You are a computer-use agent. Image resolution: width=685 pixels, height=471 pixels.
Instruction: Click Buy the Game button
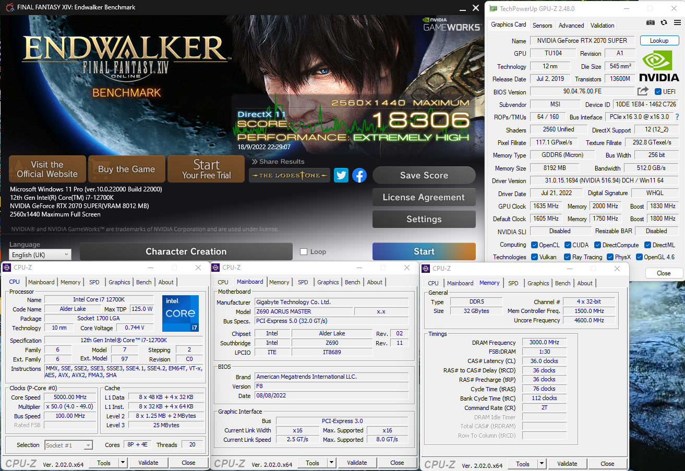[127, 169]
